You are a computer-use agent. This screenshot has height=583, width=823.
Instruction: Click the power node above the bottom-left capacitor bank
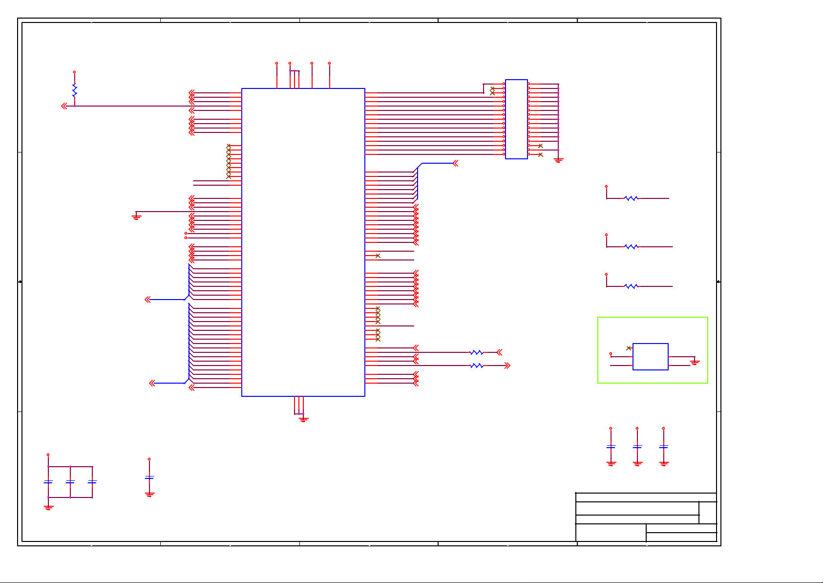tap(48, 454)
